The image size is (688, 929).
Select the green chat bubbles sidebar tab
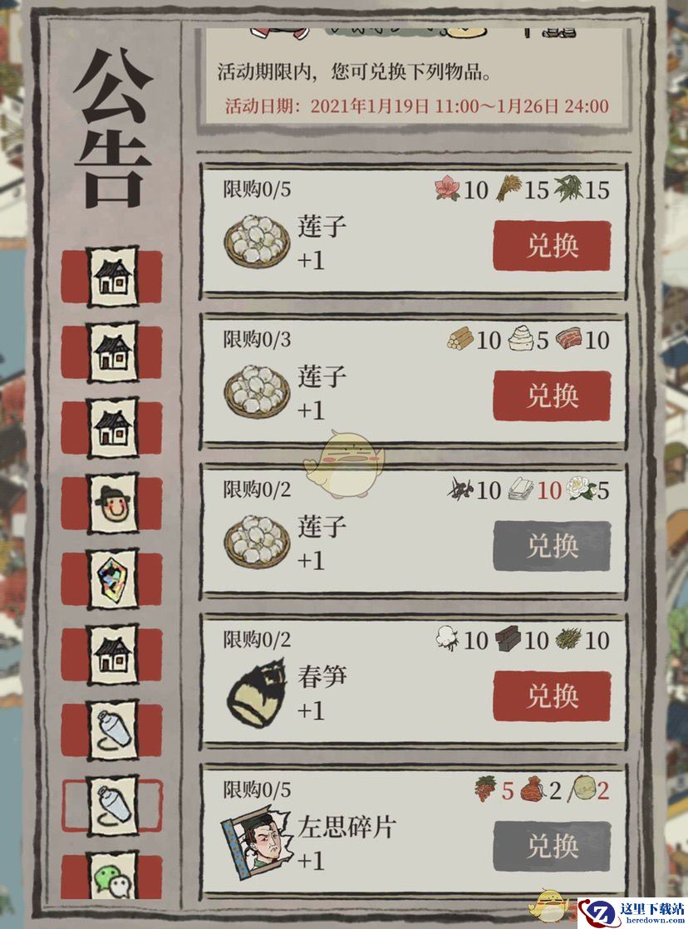(113, 877)
